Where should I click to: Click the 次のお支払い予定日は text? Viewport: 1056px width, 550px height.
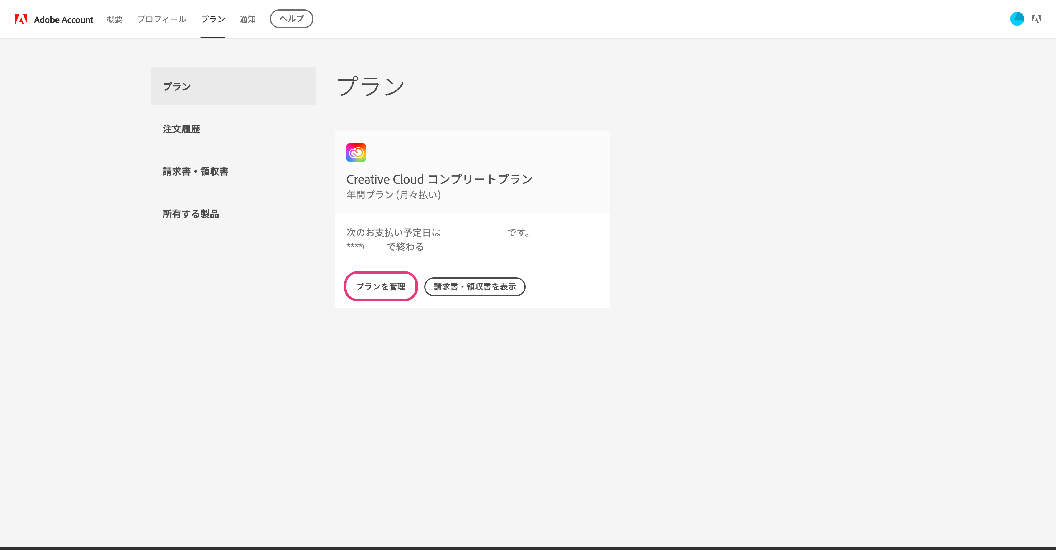click(394, 233)
